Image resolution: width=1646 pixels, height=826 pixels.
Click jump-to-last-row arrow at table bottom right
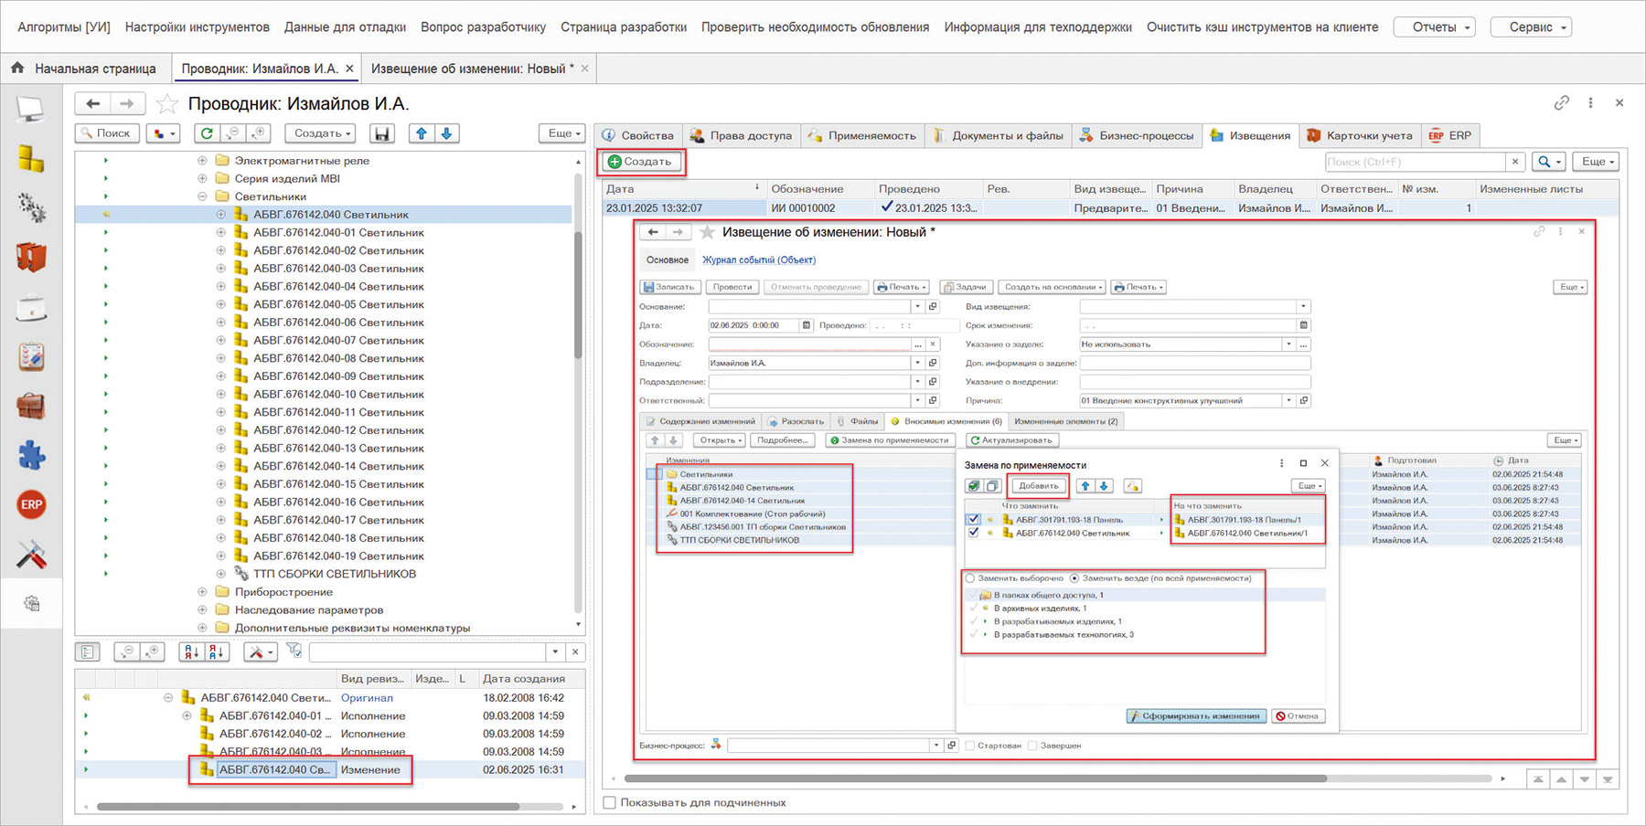point(1607,779)
